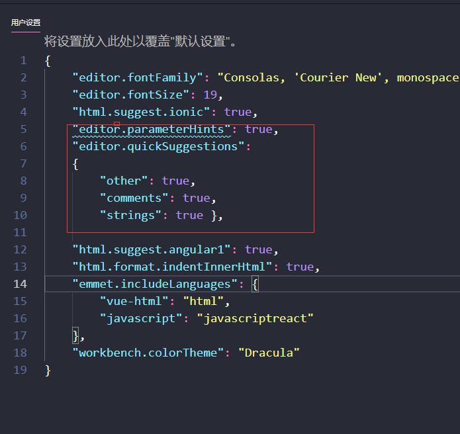This screenshot has width=460, height=434.
Task: Click line number 5 in gutter
Action: 23,129
